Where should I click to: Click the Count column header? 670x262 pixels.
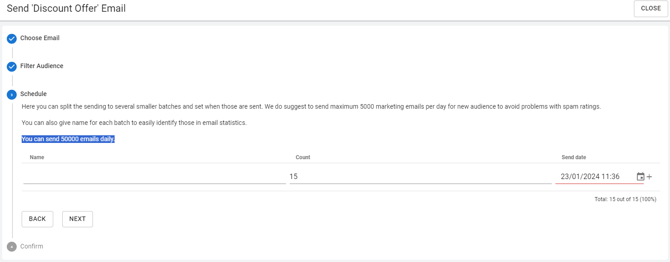303,157
